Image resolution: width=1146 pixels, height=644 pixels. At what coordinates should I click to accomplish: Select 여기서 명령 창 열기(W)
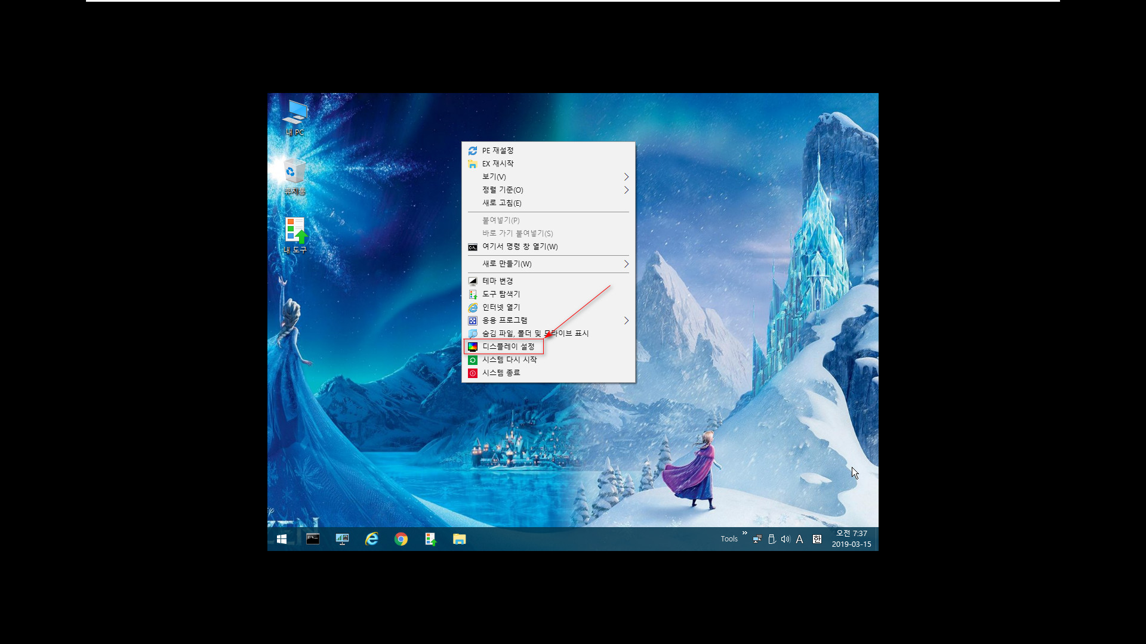coord(548,246)
